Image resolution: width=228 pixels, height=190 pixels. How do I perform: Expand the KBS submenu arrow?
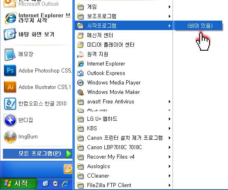[x=169, y=129]
